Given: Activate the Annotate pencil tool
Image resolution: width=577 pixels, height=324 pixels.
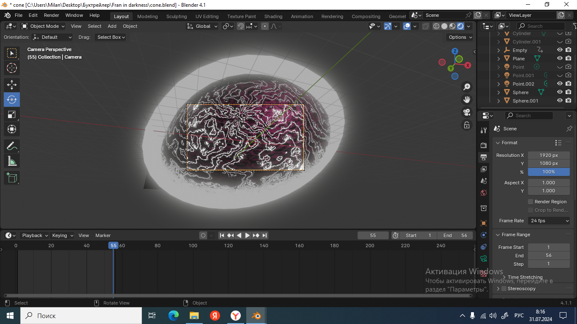Looking at the screenshot, I should point(12,146).
